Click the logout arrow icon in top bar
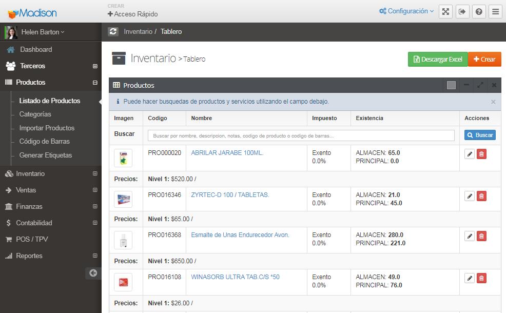The width and height of the screenshot is (506, 313). coord(462,12)
